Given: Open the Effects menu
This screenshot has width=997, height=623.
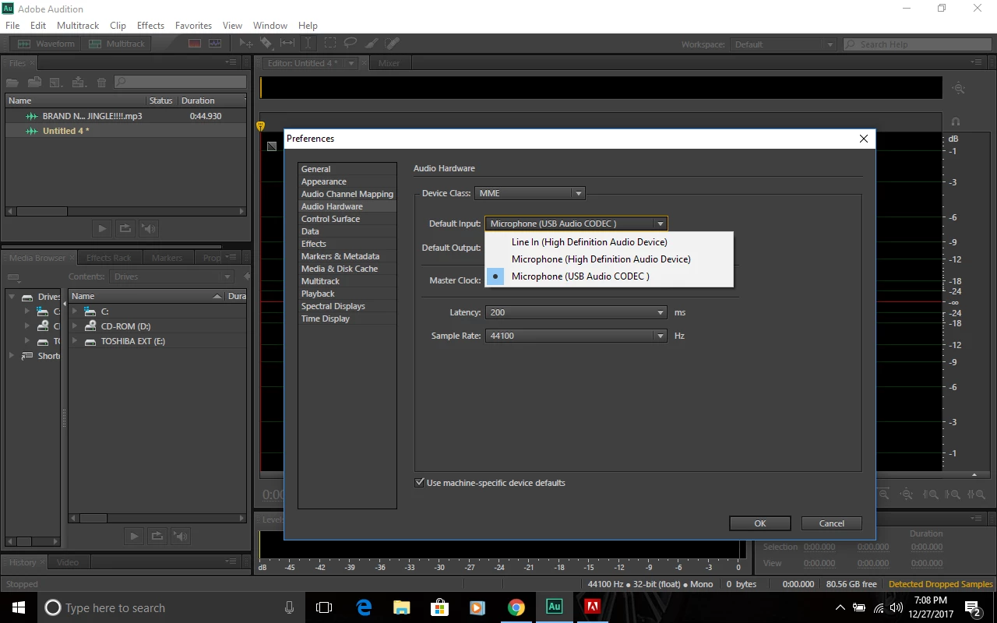Looking at the screenshot, I should 150,26.
